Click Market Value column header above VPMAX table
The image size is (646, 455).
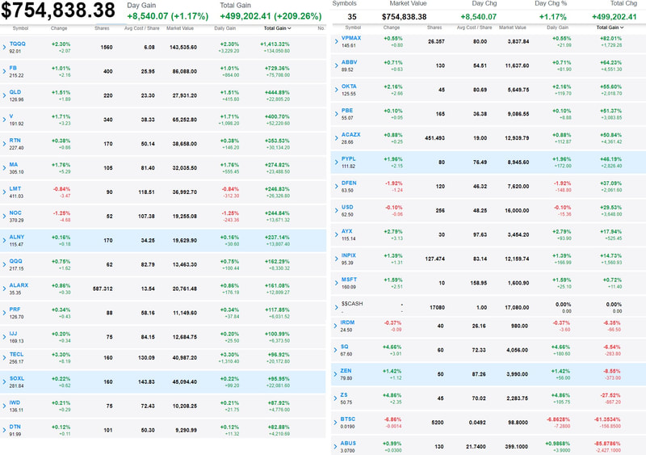[513, 27]
